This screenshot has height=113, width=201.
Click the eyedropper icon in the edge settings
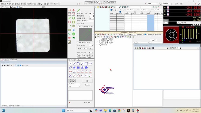pos(93,45)
